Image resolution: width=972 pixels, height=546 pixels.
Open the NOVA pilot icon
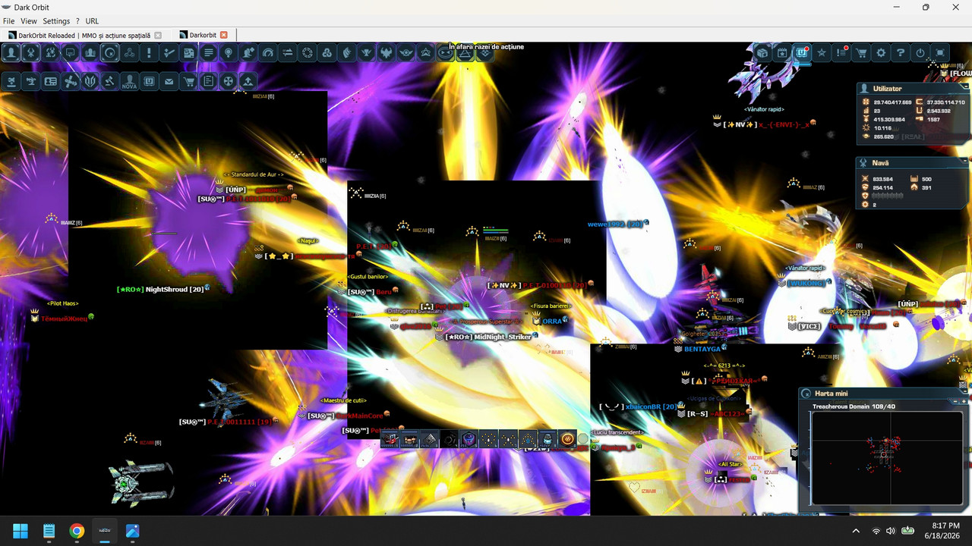coord(130,81)
